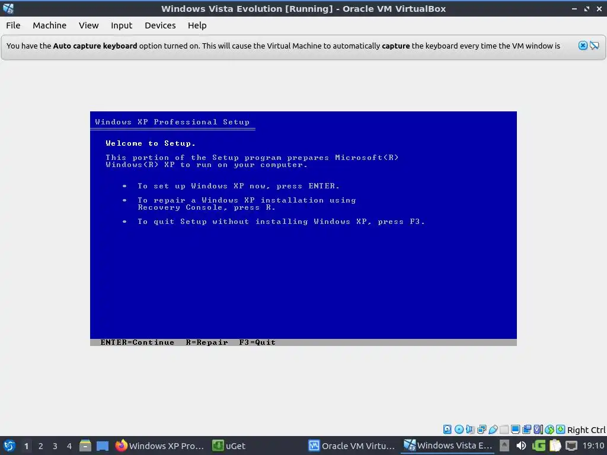Open the volume speaker tray icon

pos(521,446)
